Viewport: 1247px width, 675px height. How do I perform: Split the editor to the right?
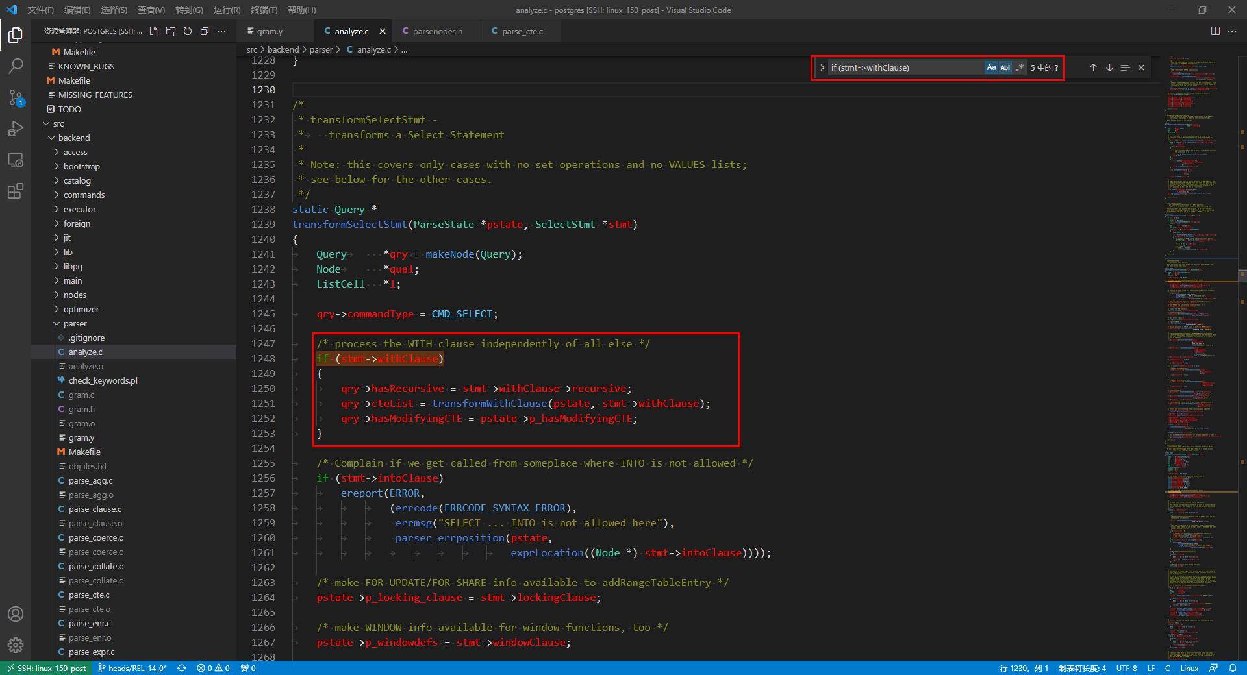(x=1215, y=31)
